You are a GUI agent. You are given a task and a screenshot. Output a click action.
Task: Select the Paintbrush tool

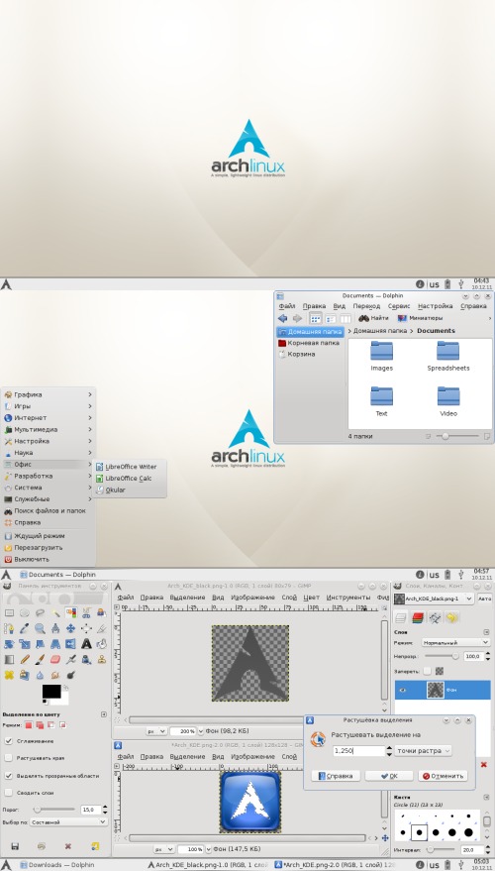tap(40, 660)
